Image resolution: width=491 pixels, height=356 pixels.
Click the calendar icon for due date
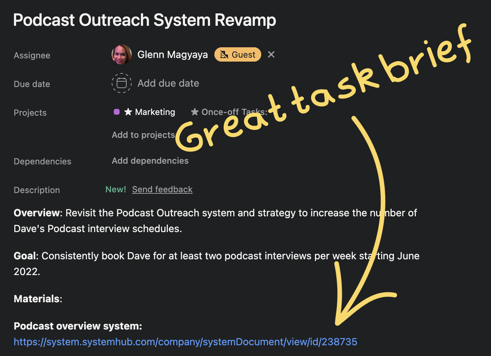click(122, 83)
